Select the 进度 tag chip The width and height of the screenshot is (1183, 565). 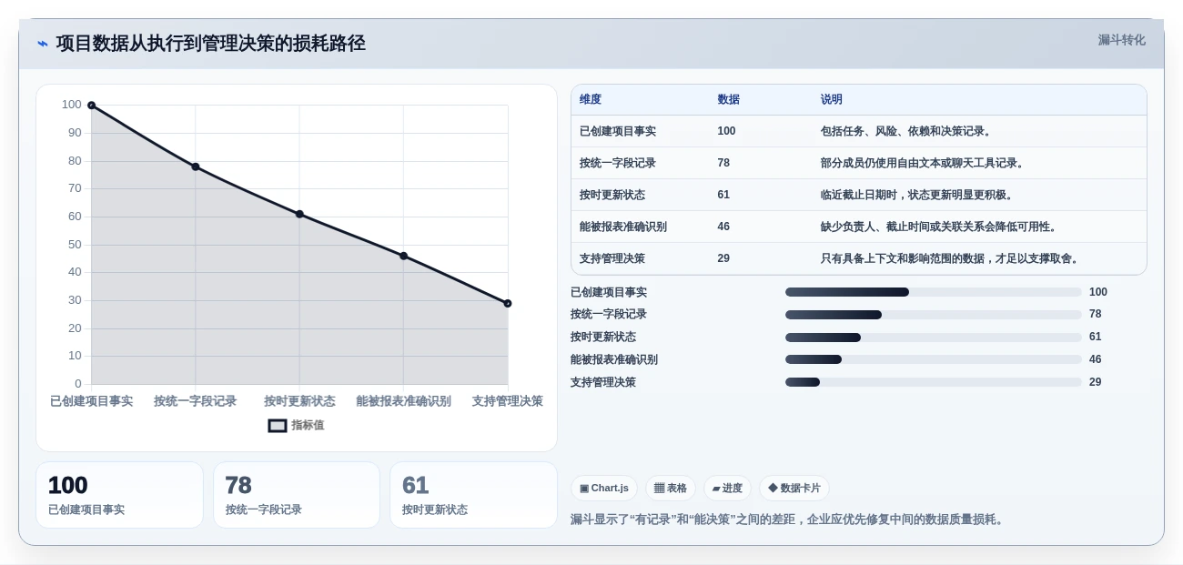(727, 488)
